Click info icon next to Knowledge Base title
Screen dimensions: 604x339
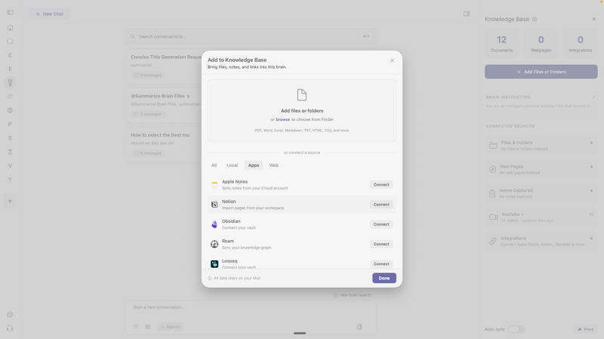point(535,20)
